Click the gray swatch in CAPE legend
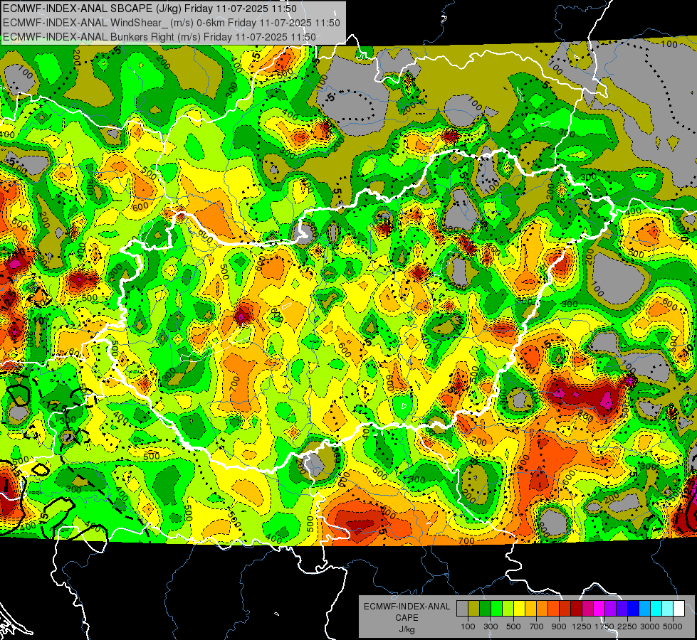The height and width of the screenshot is (640, 697). (462, 608)
